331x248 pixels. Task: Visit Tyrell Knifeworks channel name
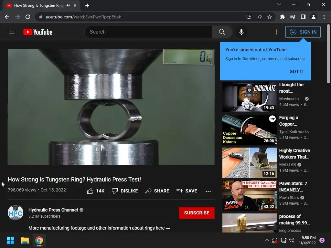294,132
